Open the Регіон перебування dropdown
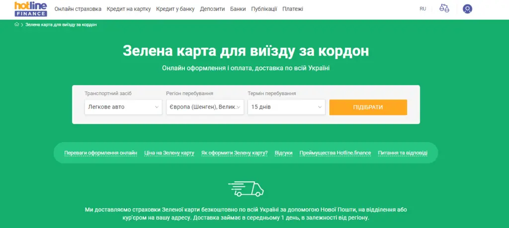 205,107
